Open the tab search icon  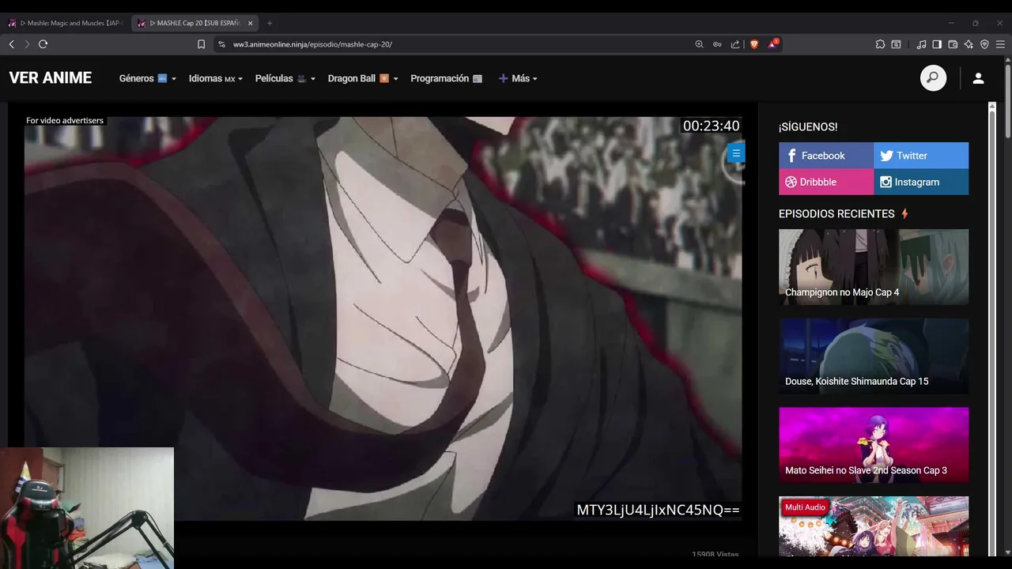pyautogui.click(x=896, y=44)
